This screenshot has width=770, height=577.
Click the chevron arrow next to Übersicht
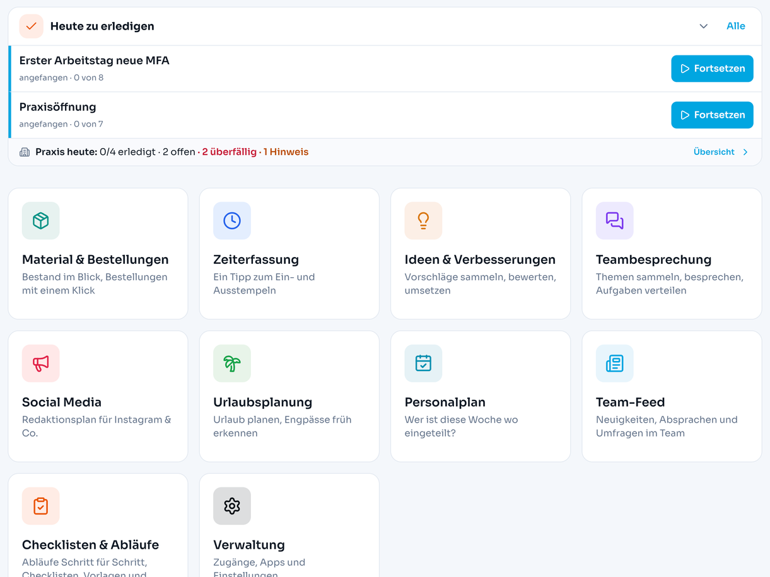coord(745,152)
